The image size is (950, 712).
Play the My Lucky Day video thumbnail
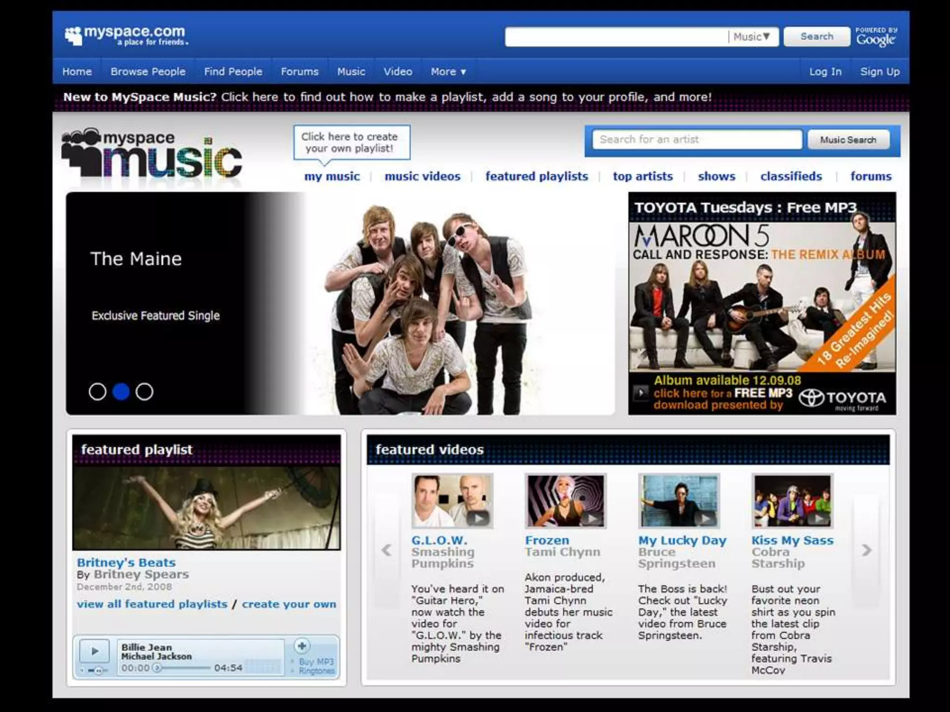point(679,501)
